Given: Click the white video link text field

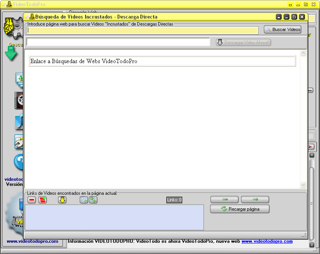Looking at the screenshot, I should coord(118,42).
